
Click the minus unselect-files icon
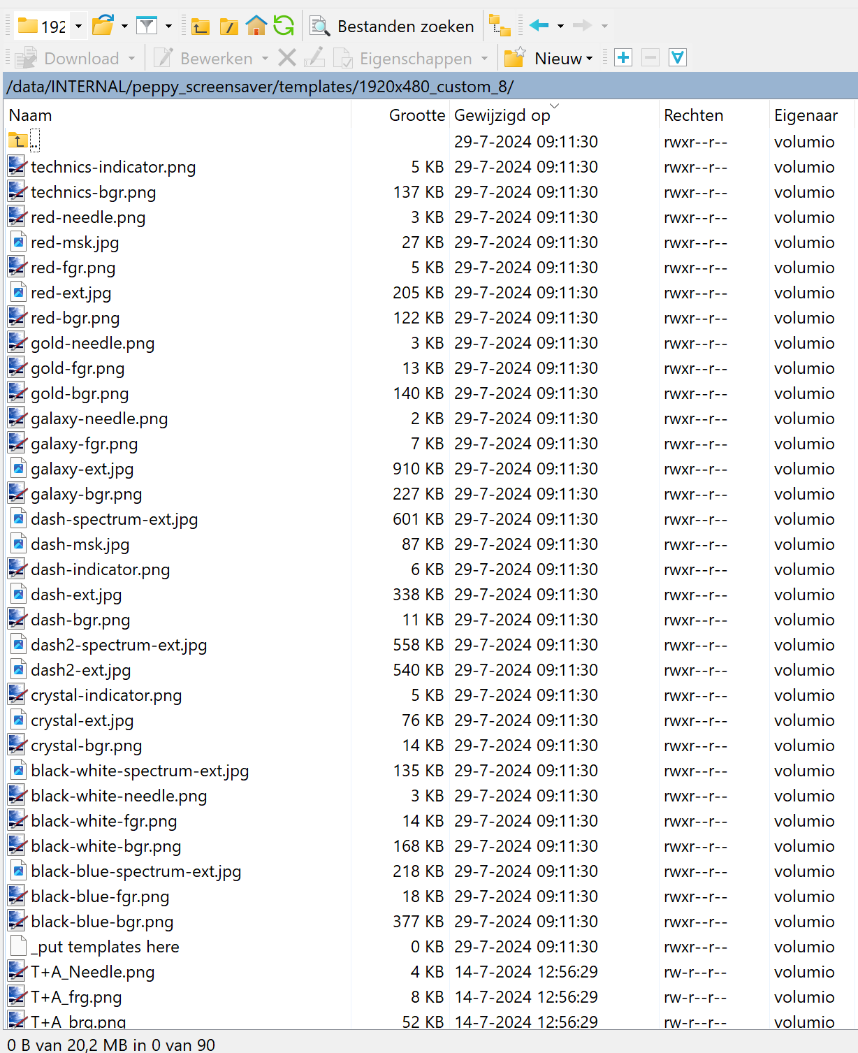tap(650, 58)
